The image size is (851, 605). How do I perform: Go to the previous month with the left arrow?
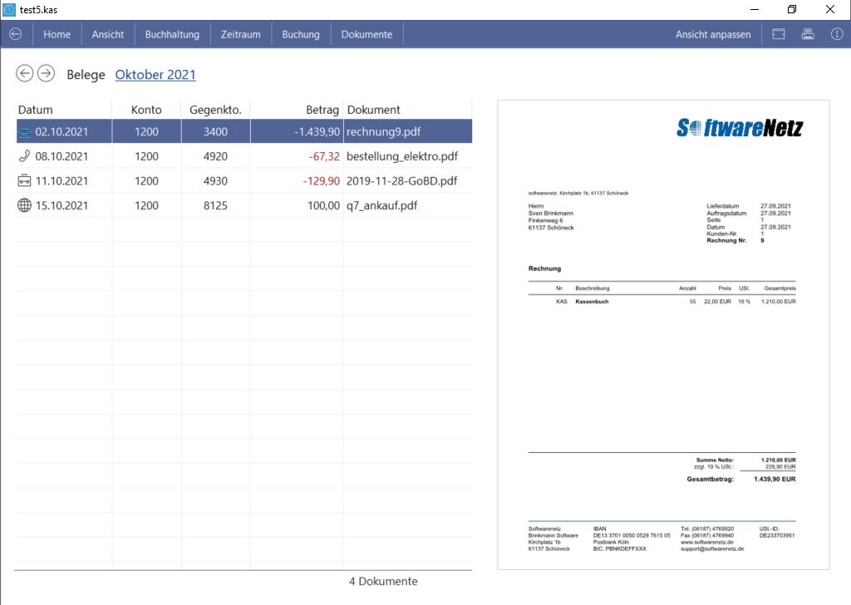click(x=25, y=74)
